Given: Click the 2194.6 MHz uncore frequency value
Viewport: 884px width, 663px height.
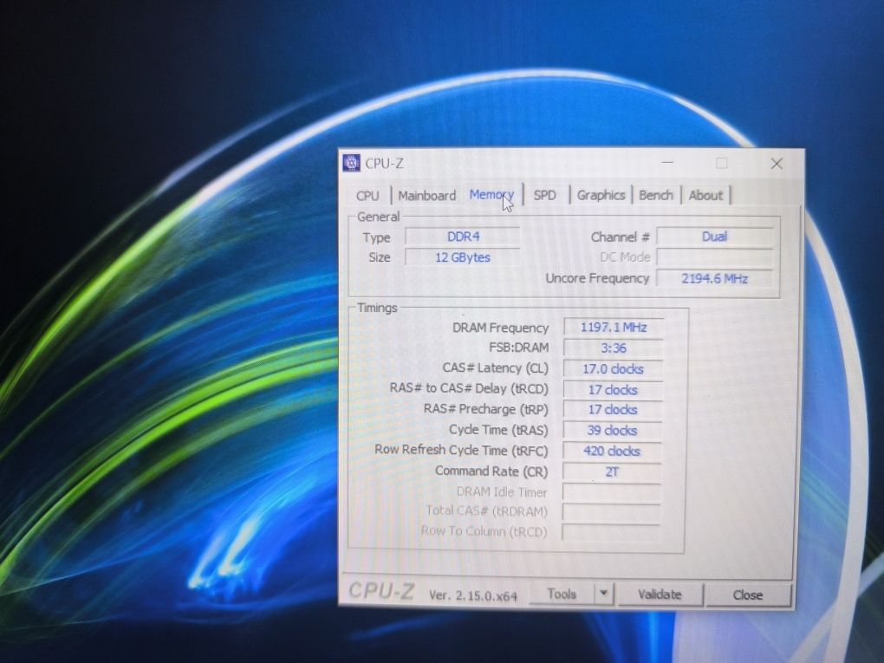Looking at the screenshot, I should (x=714, y=278).
